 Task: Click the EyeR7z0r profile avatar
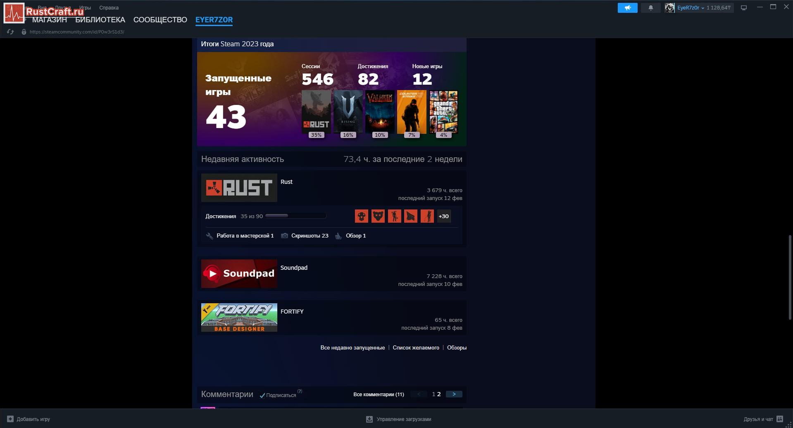(669, 8)
